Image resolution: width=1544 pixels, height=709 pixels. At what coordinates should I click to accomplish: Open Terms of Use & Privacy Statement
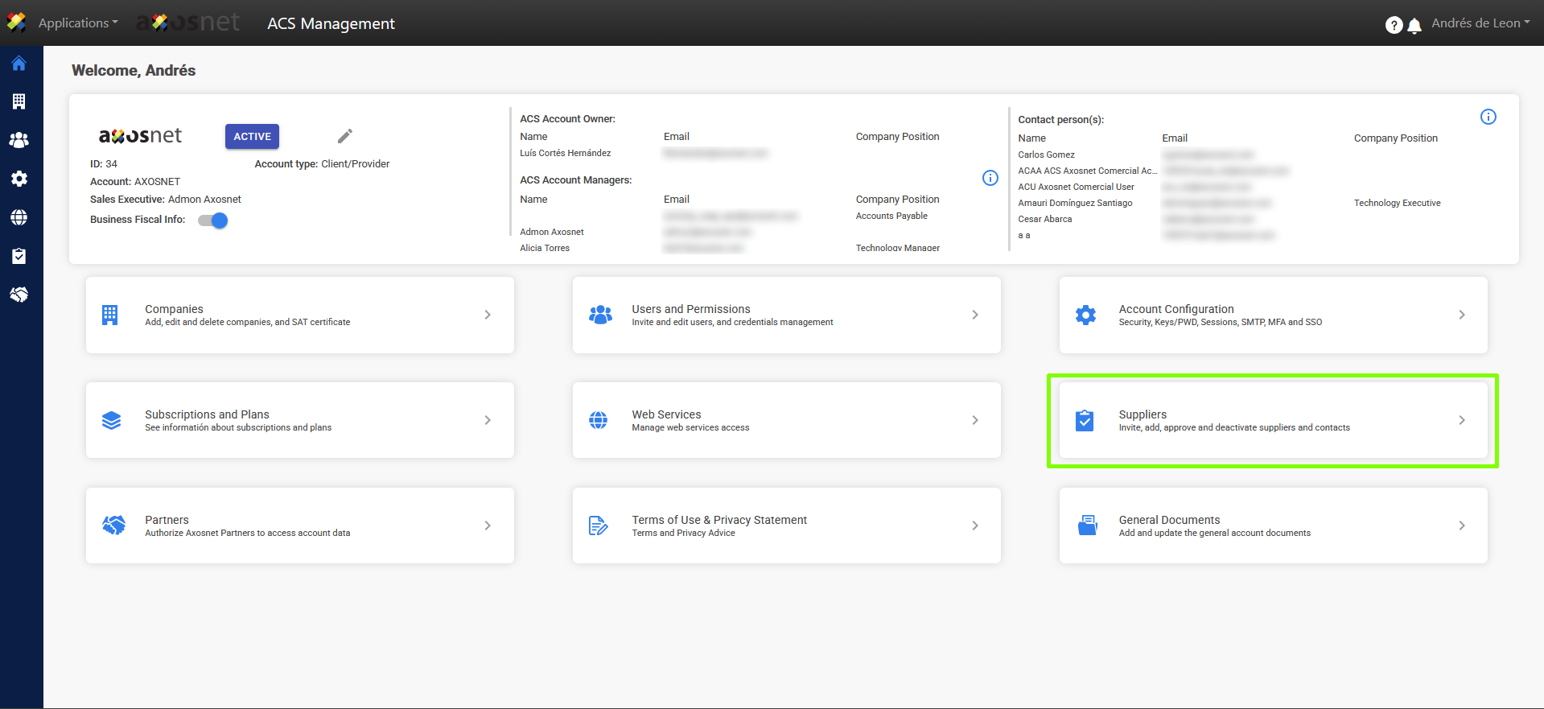coord(785,526)
